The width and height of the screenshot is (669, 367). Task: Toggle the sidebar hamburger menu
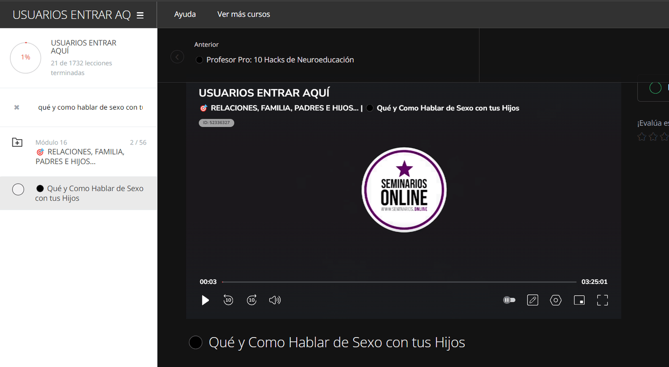click(x=140, y=15)
